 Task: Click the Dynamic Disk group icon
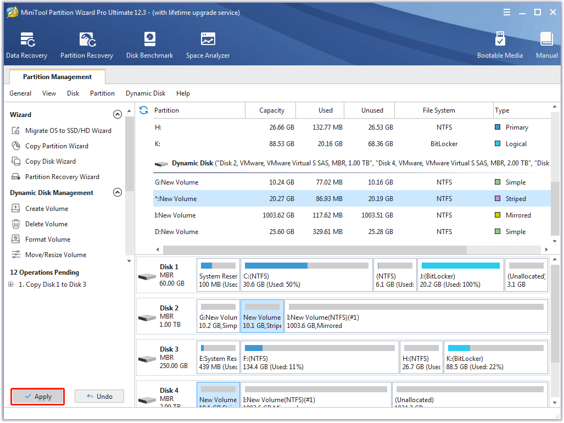click(161, 164)
